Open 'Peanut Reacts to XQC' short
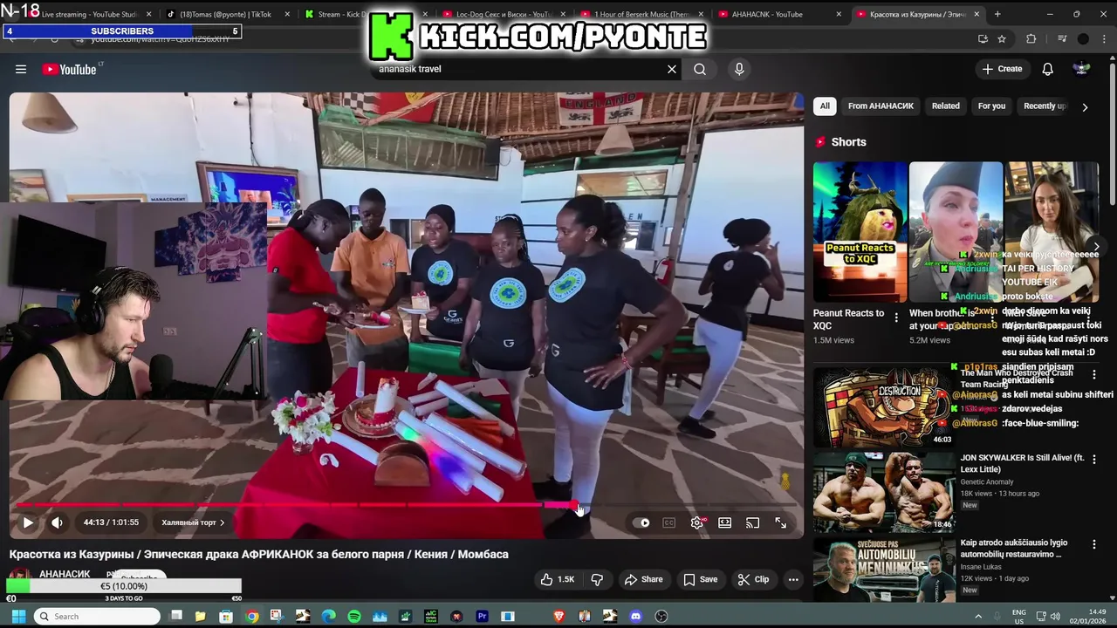 pyautogui.click(x=860, y=231)
